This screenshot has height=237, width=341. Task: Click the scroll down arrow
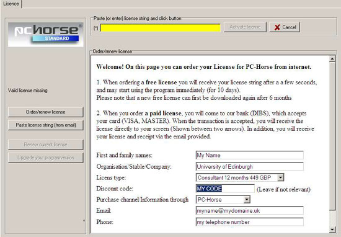332,230
